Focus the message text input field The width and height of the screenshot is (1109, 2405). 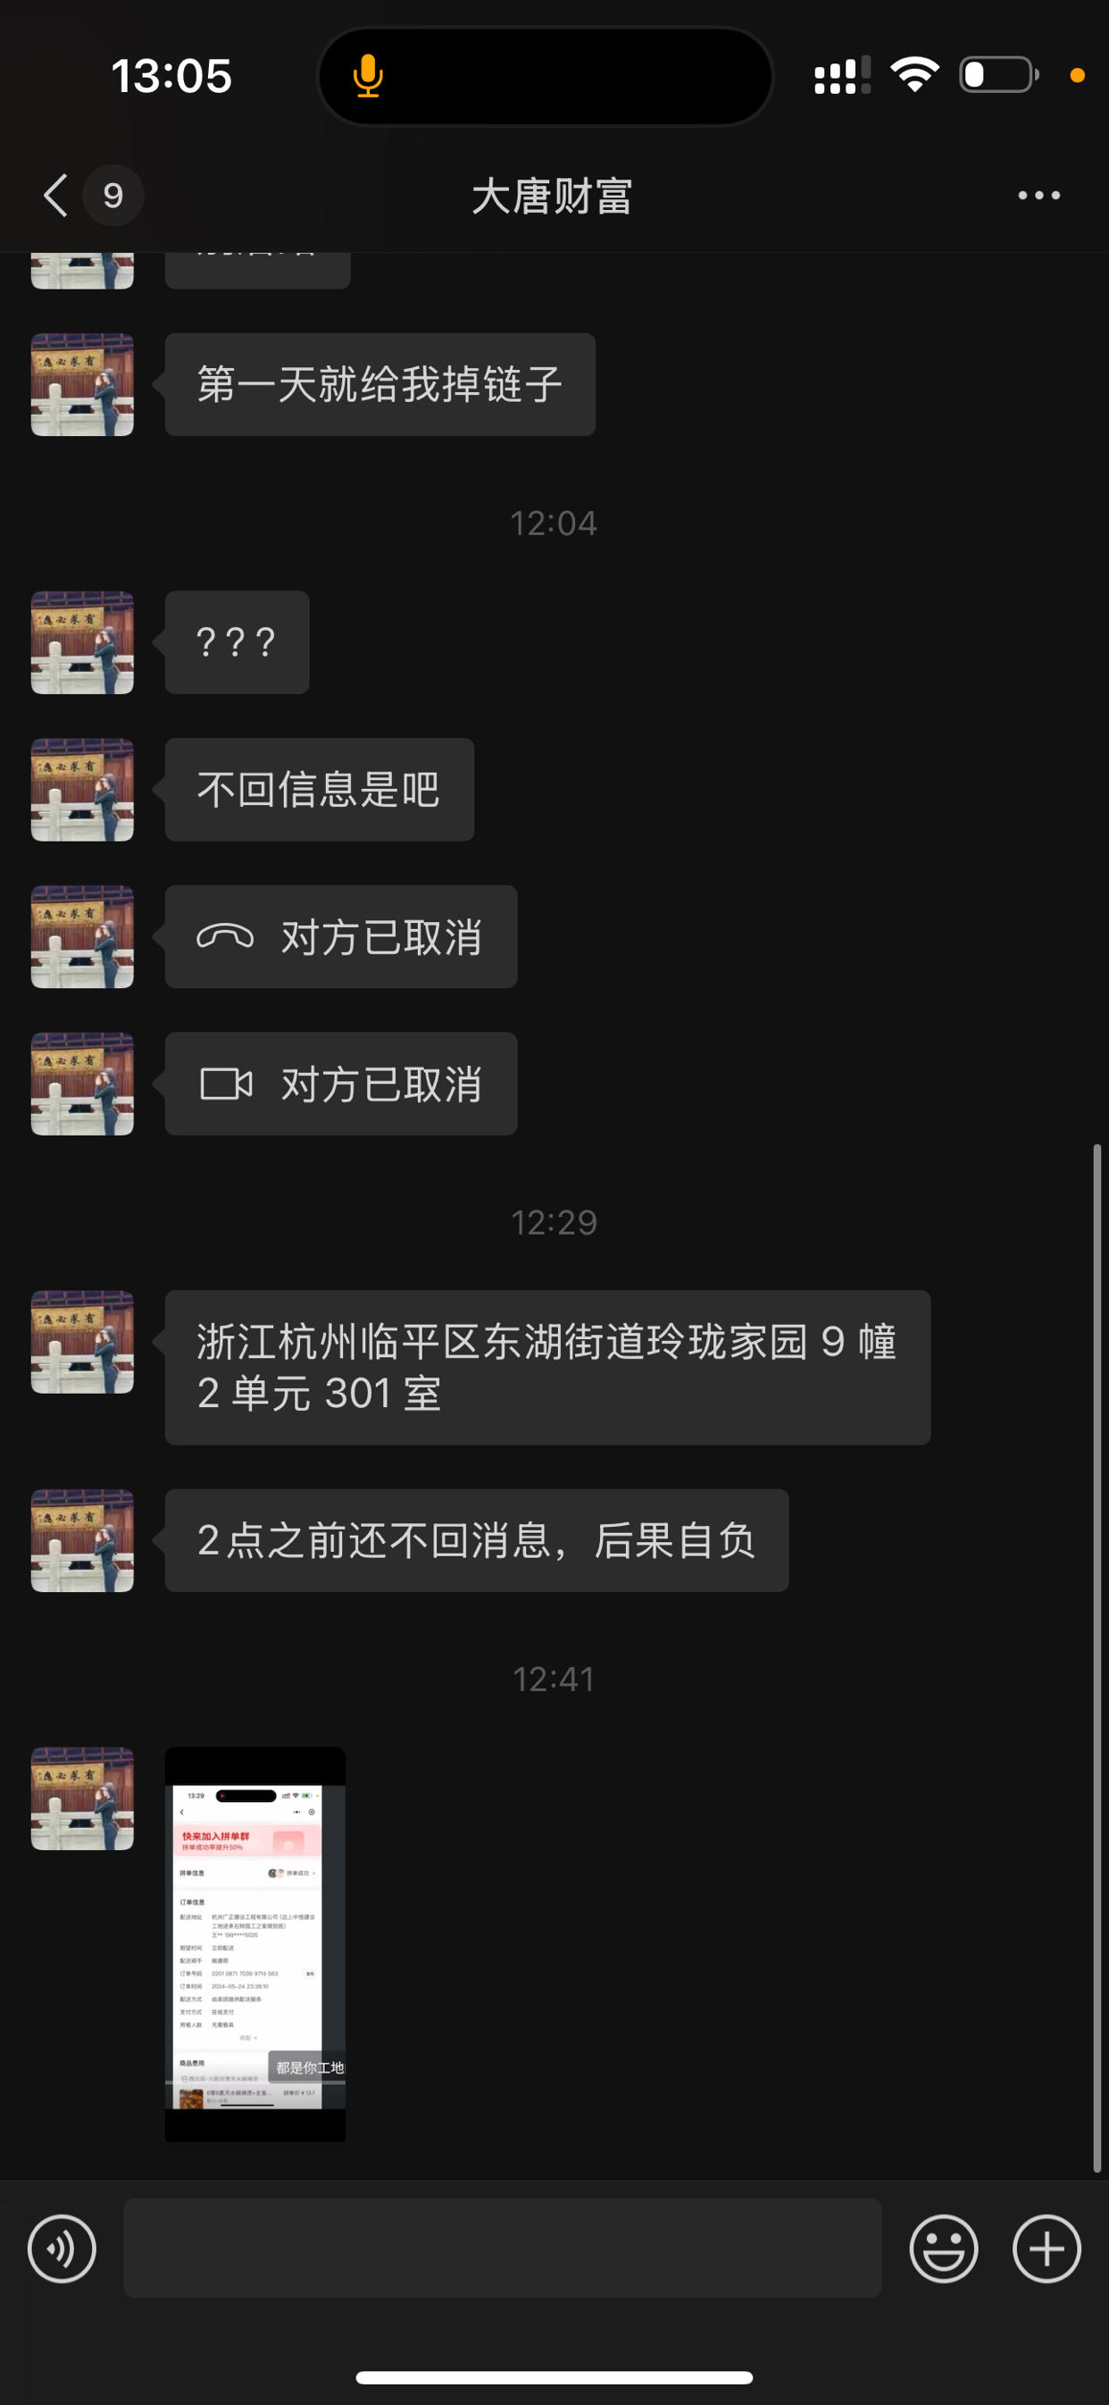pos(504,2248)
